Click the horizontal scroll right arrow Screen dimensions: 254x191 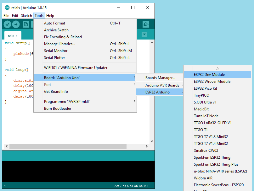click(x=146, y=146)
